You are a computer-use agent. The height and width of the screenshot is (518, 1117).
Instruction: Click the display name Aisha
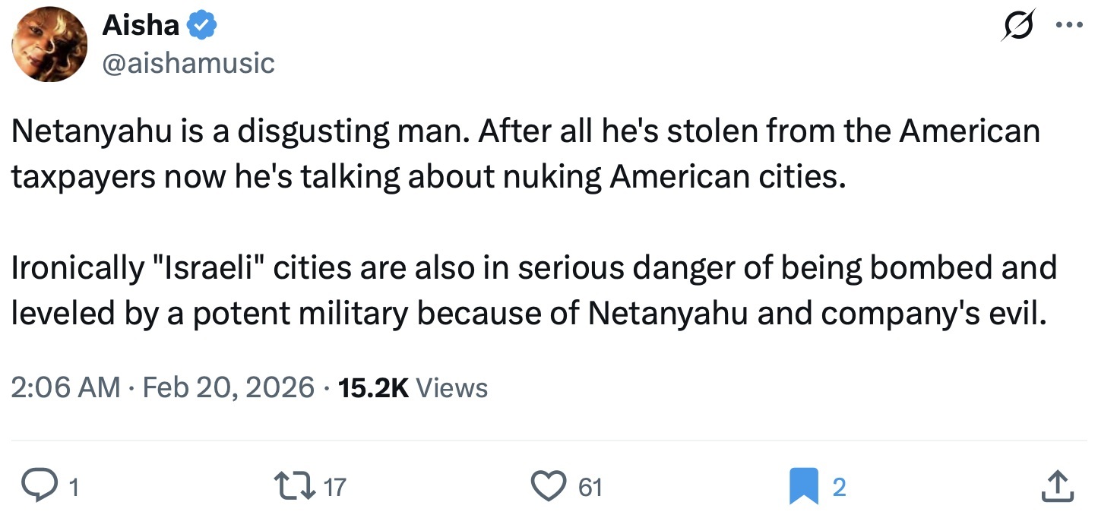141,26
